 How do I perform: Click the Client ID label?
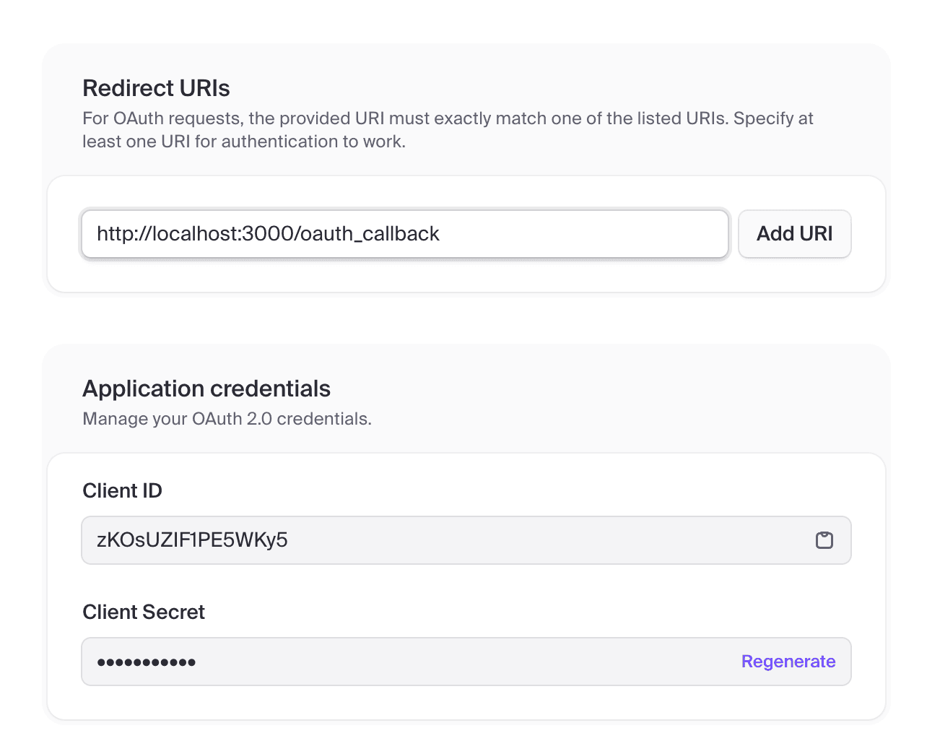[x=122, y=490]
